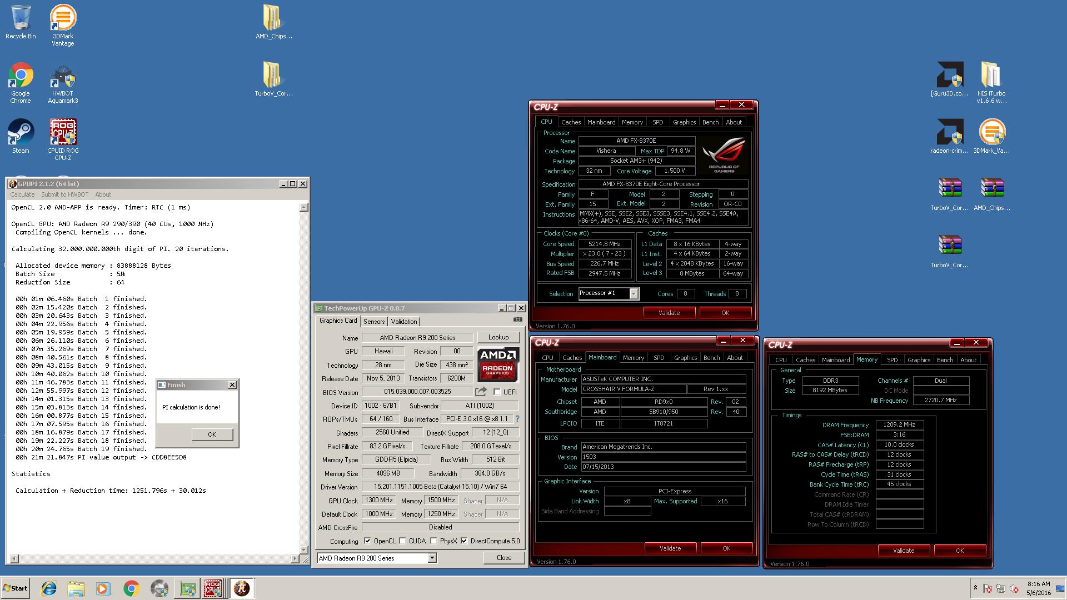Open Windows Explorer from taskbar
The image size is (1067, 600).
[x=76, y=588]
